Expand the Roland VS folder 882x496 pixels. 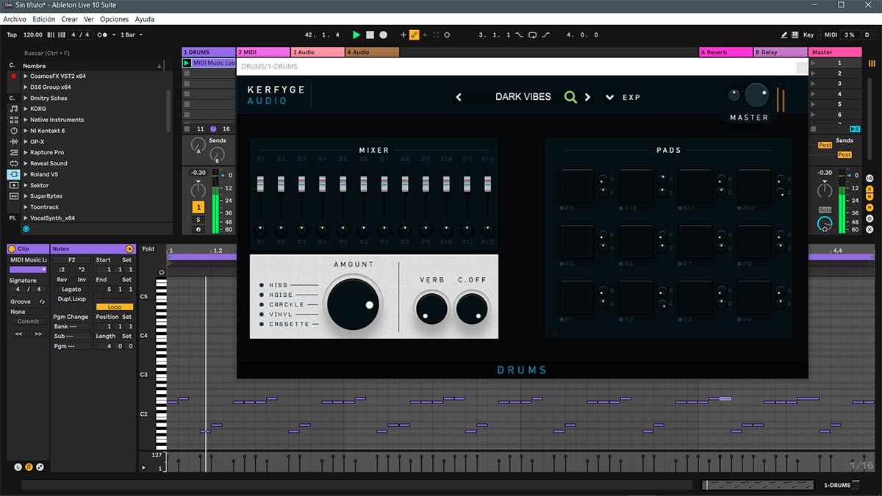pyautogui.click(x=26, y=175)
